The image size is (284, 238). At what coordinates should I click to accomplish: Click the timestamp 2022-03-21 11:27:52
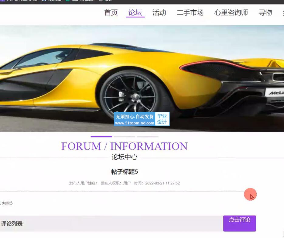[x=163, y=183]
